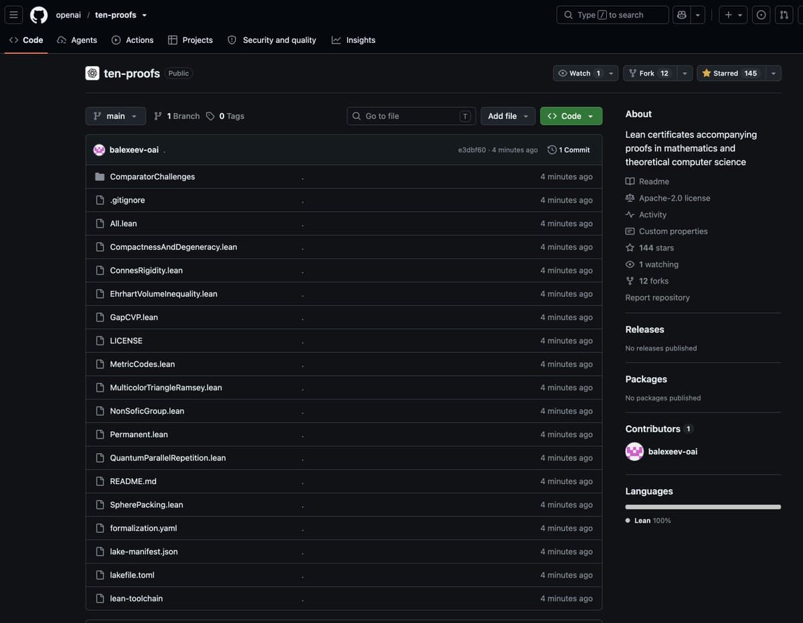This screenshot has width=803, height=623.
Task: Click branch icon beside 1 Branch
Action: pos(158,116)
